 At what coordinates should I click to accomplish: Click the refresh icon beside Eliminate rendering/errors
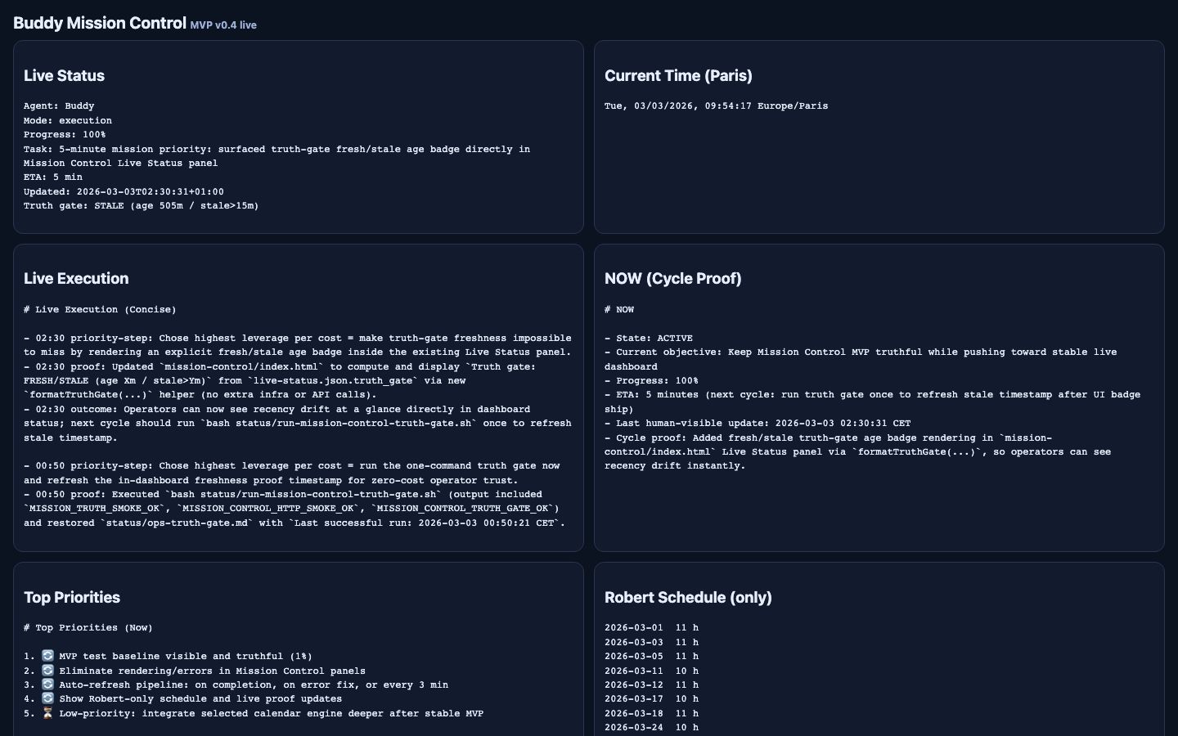coord(47,671)
